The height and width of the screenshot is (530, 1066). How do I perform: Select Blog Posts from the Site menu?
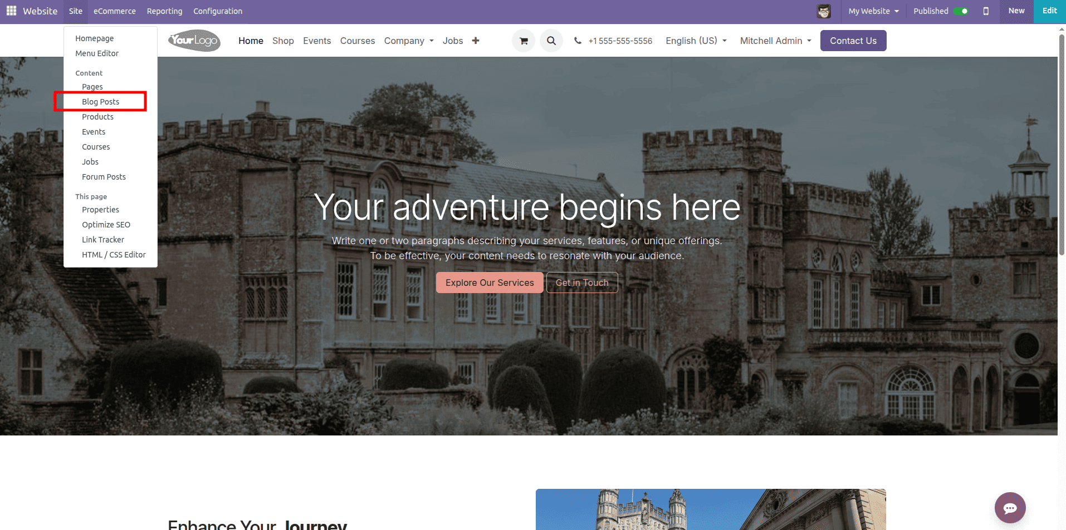(100, 101)
